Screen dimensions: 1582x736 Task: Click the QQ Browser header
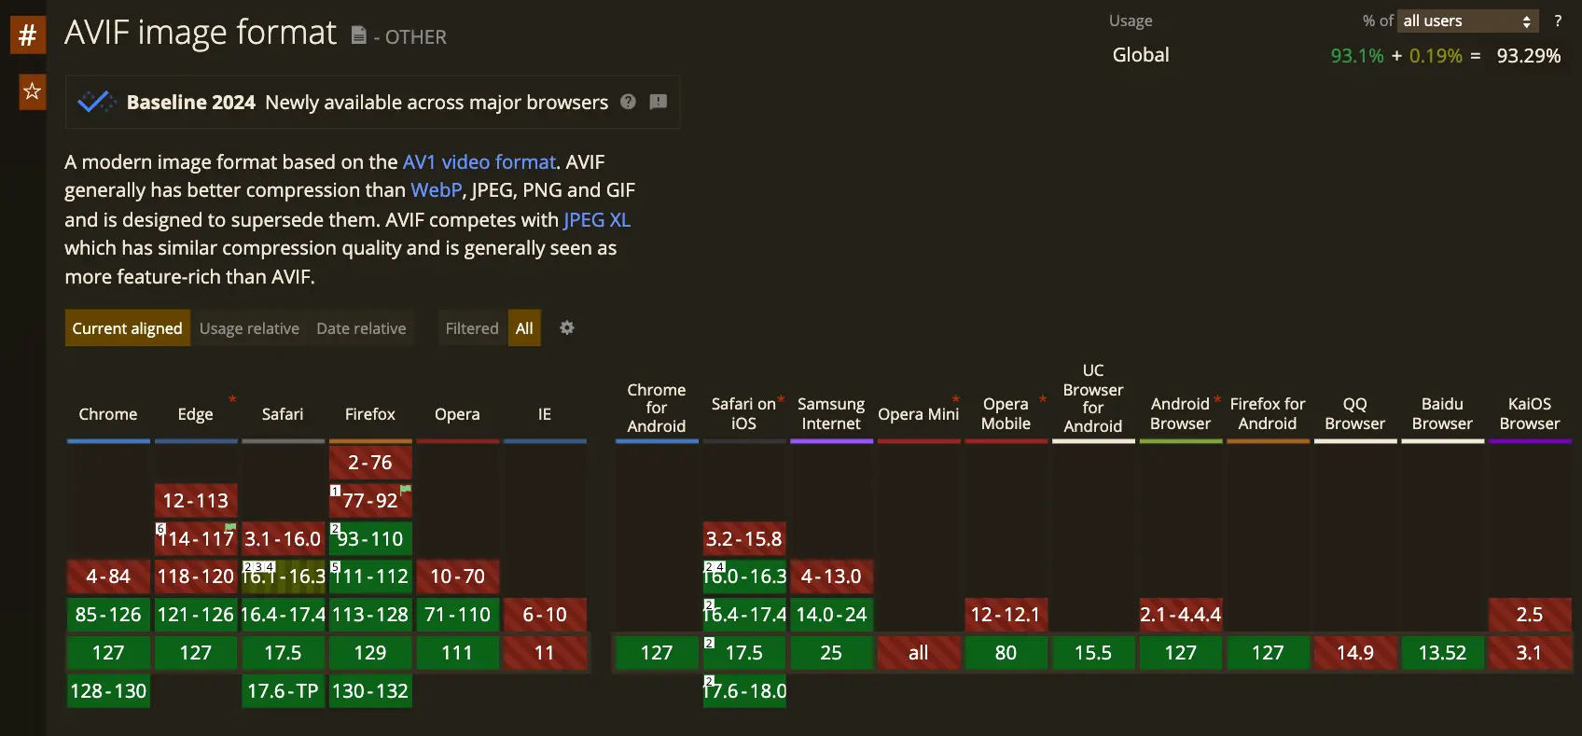click(1355, 413)
